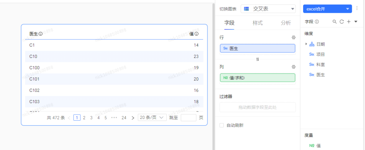Select the 医生 dimension field in list
365x150 pixels.
(317, 75)
